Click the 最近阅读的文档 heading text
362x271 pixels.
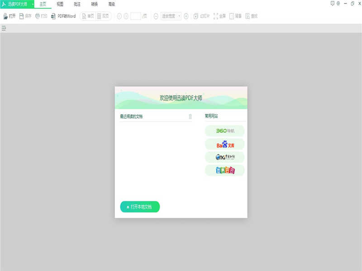point(131,117)
